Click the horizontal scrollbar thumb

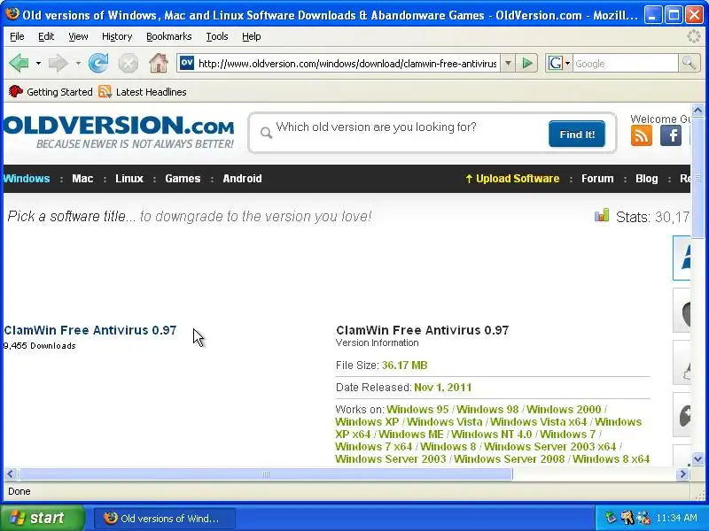(x=266, y=473)
